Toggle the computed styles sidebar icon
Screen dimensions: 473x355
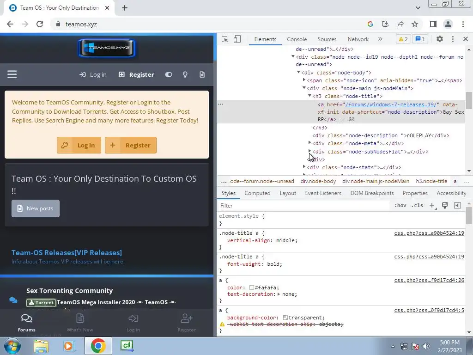457,206
